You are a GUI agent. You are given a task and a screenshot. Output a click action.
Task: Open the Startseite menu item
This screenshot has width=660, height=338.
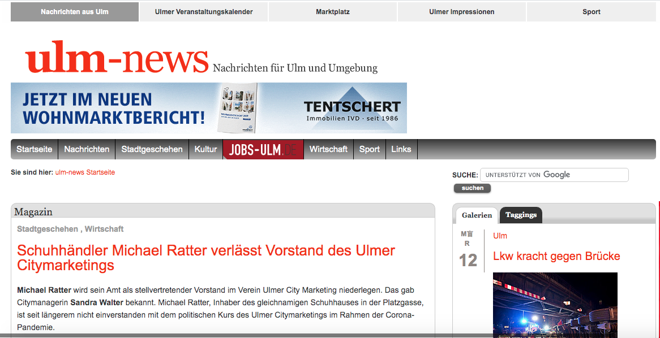tap(34, 149)
